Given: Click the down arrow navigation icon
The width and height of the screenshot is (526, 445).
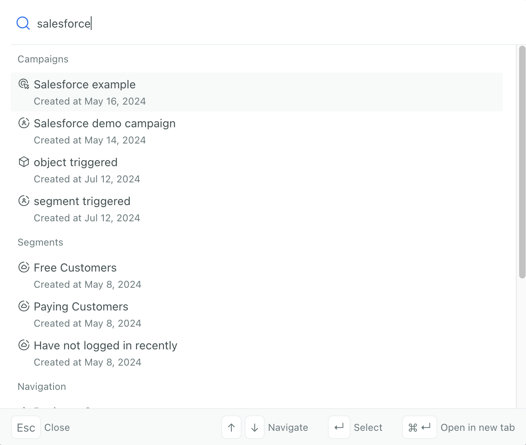Looking at the screenshot, I should coord(254,427).
